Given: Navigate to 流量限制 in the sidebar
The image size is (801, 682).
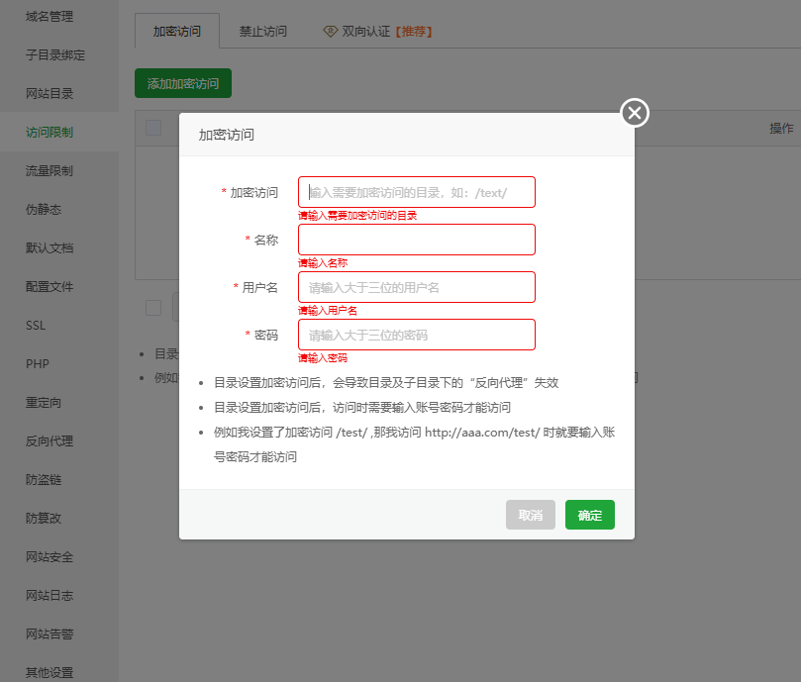Looking at the screenshot, I should click(x=50, y=171).
